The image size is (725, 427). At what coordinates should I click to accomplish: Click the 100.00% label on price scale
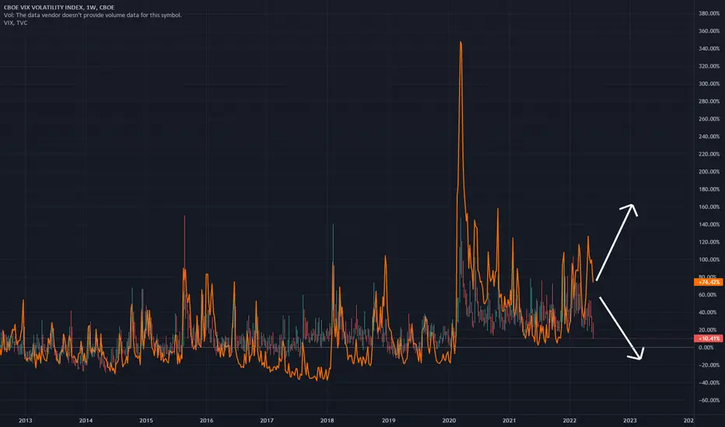(709, 259)
